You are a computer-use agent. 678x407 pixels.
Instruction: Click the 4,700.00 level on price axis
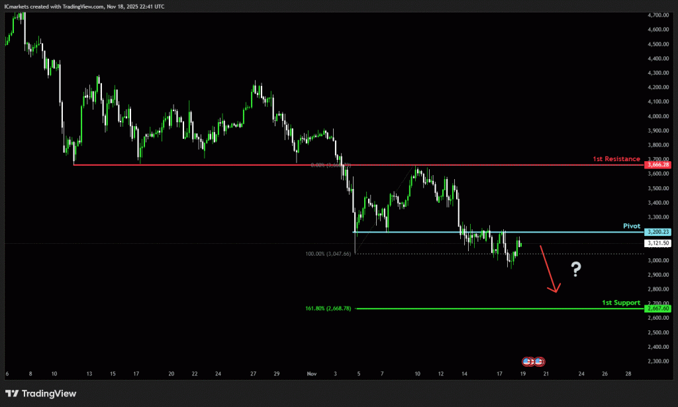658,15
